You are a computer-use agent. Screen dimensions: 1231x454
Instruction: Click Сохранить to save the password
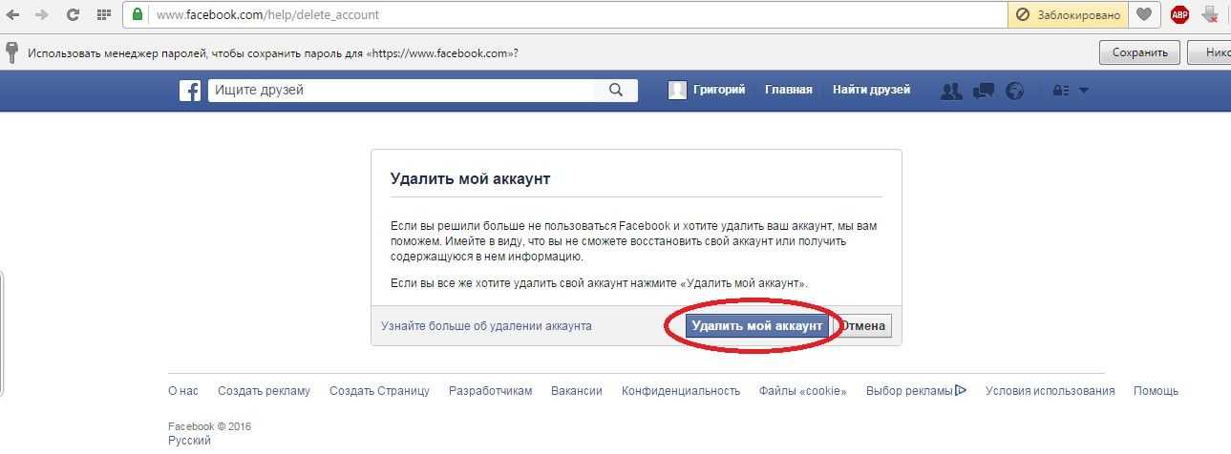coord(1139,52)
